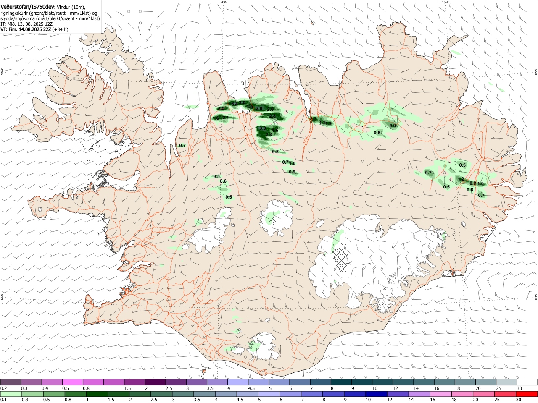Pick the purple 1.5–2 snow legend swatch
This screenshot has height=403, width=538.
pyautogui.click(x=134, y=382)
